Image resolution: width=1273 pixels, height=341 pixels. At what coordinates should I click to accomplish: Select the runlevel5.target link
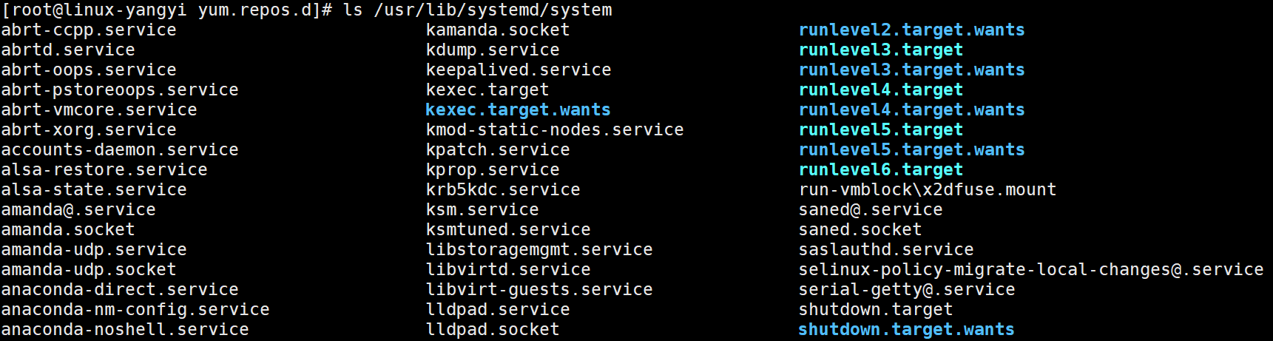880,130
